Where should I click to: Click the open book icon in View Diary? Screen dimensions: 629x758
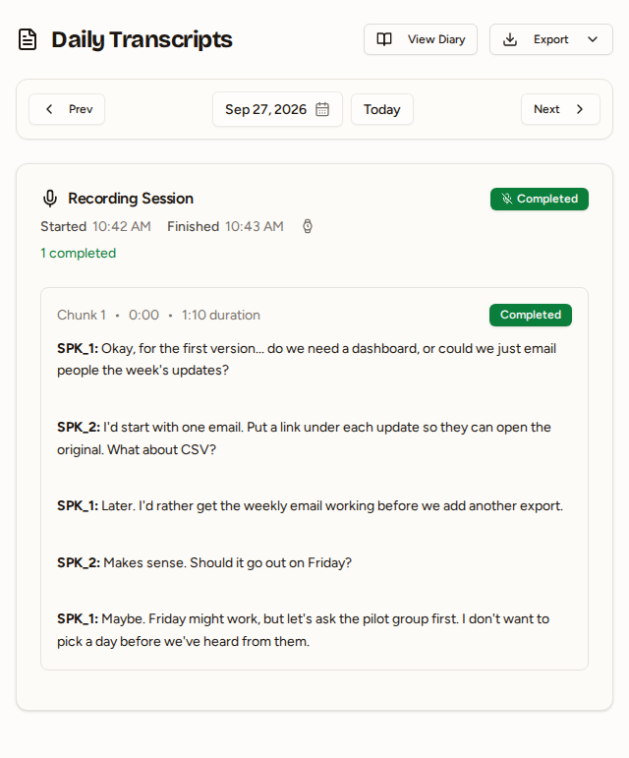tap(384, 39)
